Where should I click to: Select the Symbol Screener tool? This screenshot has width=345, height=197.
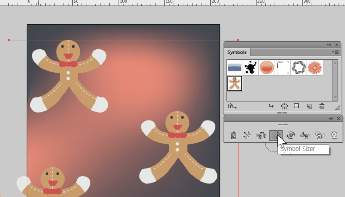(x=319, y=135)
